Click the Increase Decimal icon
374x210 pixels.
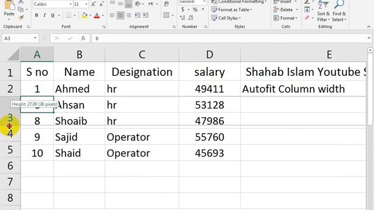pyautogui.click(x=182, y=17)
